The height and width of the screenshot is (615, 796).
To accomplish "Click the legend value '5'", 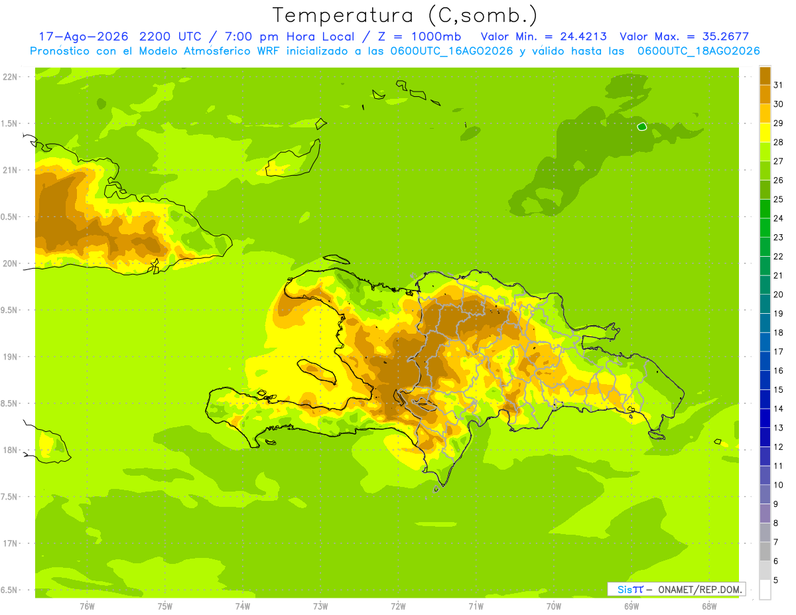I will [775, 581].
